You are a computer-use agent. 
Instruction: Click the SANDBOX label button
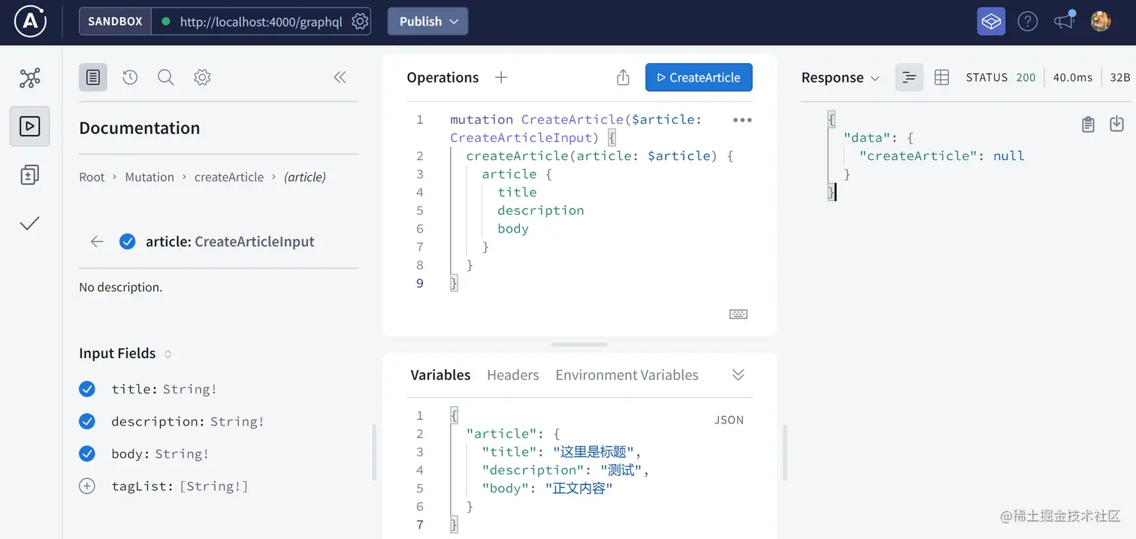(x=115, y=22)
